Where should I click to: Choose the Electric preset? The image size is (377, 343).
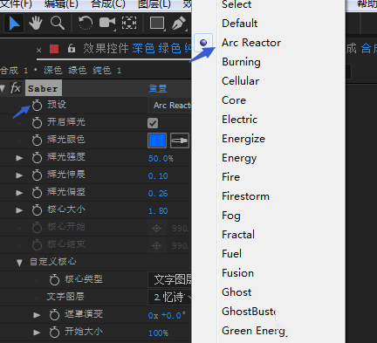239,120
